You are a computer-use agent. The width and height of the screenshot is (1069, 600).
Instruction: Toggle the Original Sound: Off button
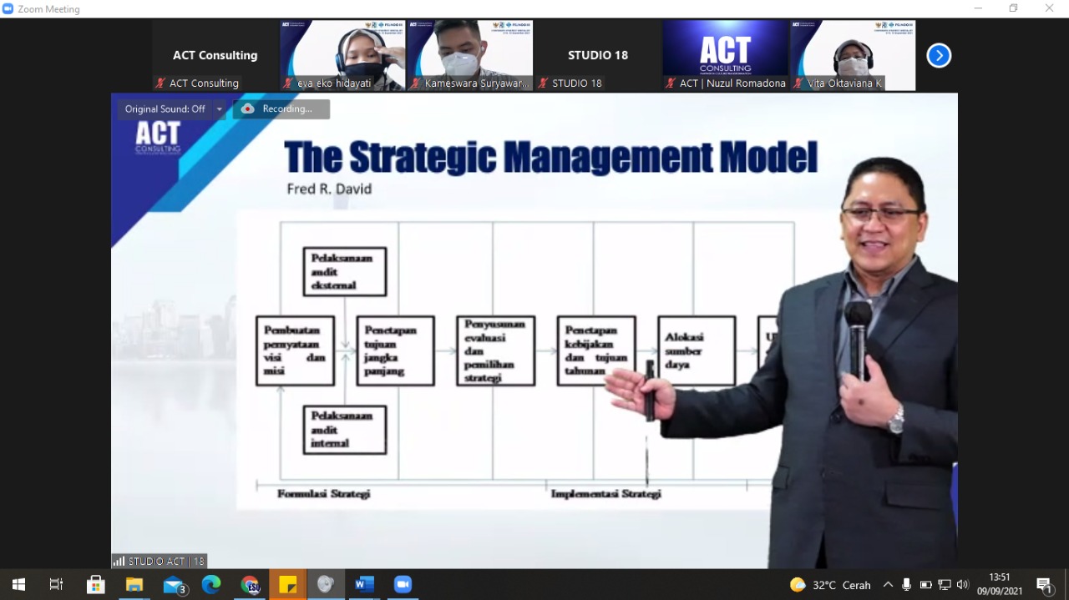[165, 109]
